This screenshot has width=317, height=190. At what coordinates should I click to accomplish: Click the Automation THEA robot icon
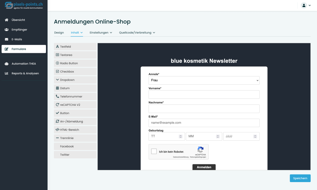pyautogui.click(x=6, y=64)
